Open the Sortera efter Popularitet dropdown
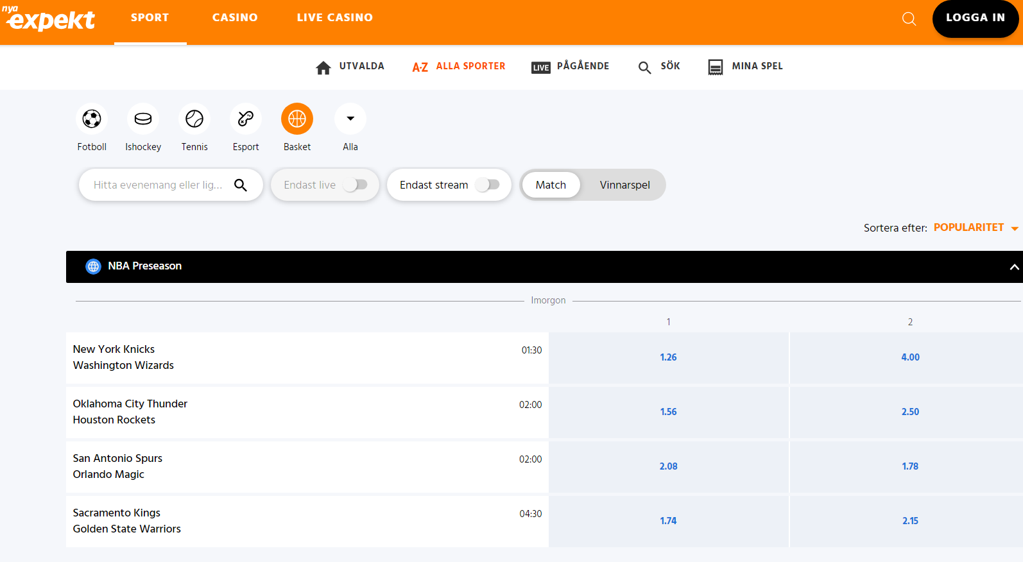Viewport: 1023px width, 562px height. click(974, 228)
